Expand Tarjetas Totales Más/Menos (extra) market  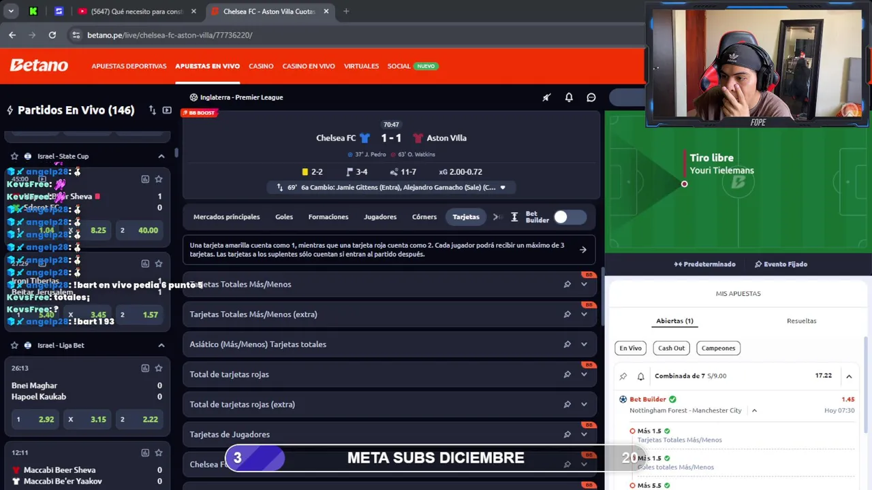[584, 314]
